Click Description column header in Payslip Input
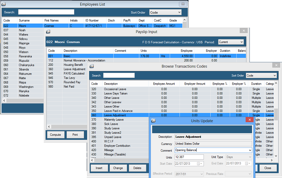 (88, 51)
